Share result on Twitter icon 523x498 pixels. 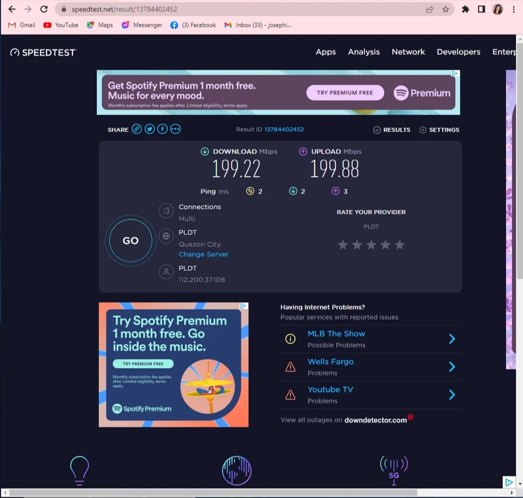[x=149, y=129]
